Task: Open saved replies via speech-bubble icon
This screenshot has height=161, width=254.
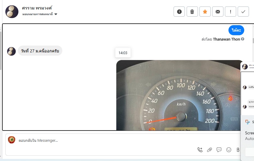Action: tap(219, 150)
